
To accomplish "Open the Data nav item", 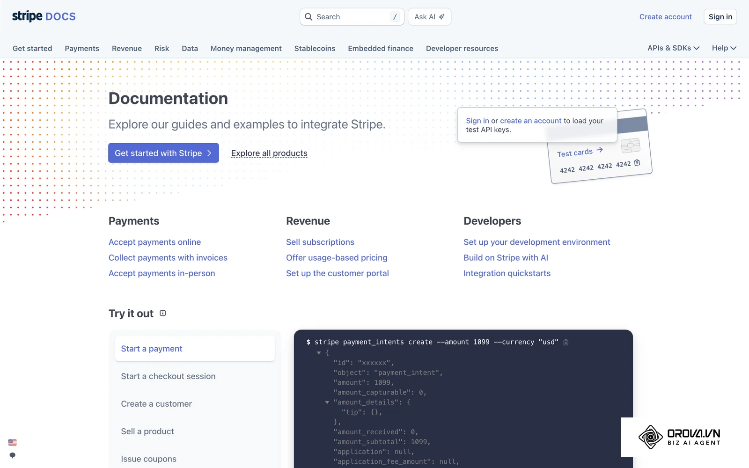I will (190, 48).
